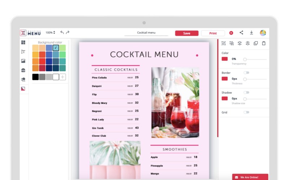
Task: Select the Mango smoothie item
Action: [x=174, y=174]
